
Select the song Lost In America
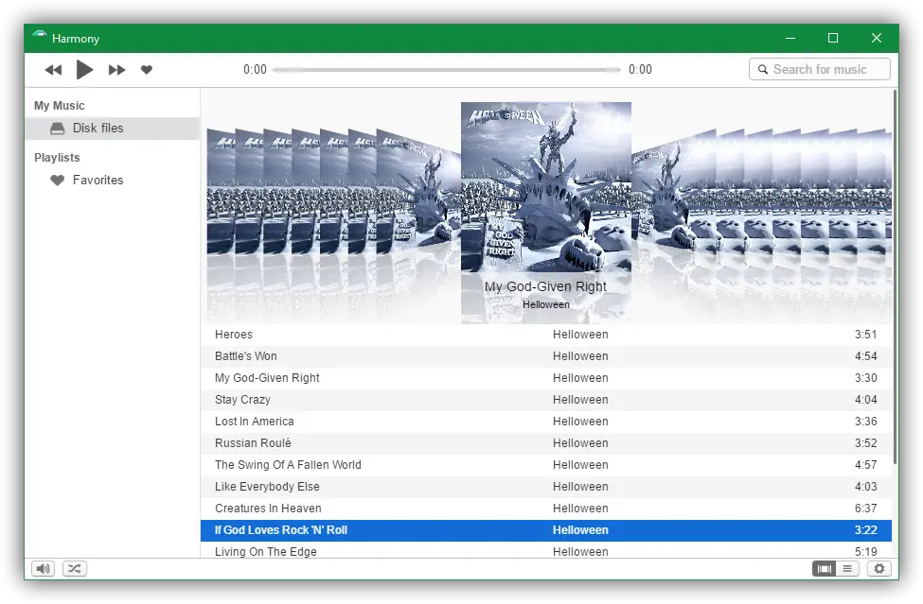(545, 422)
